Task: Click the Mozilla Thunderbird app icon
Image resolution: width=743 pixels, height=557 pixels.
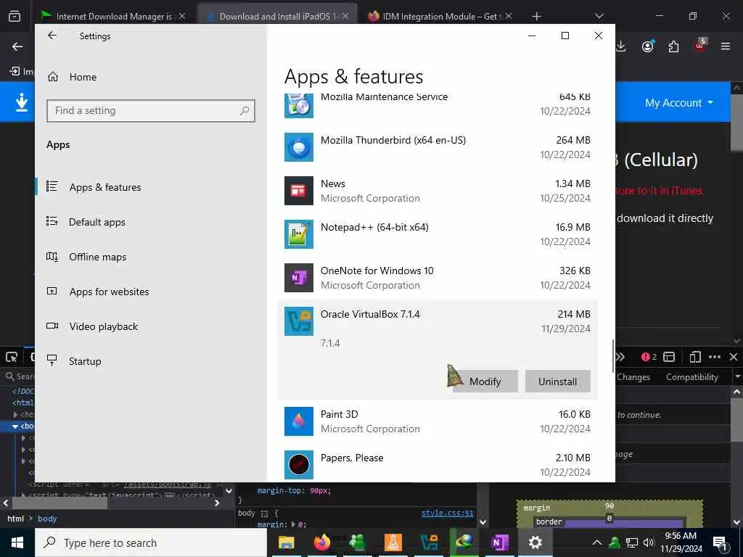Action: pyautogui.click(x=298, y=147)
